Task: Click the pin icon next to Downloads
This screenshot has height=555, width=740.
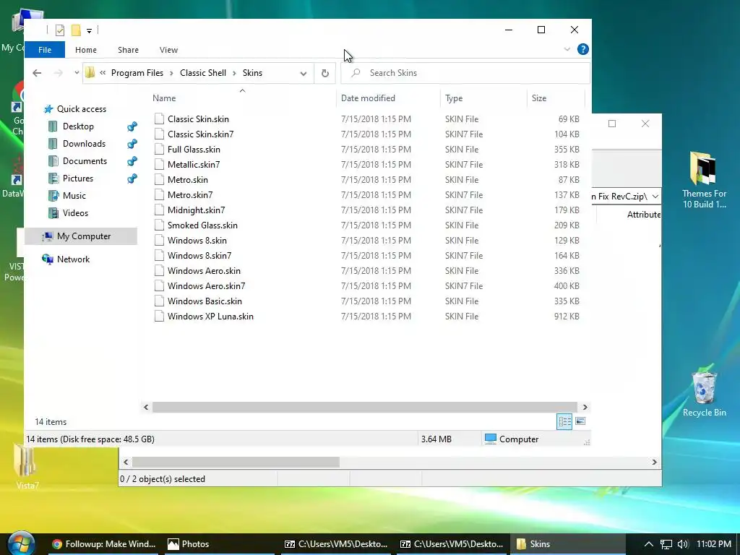Action: (132, 144)
